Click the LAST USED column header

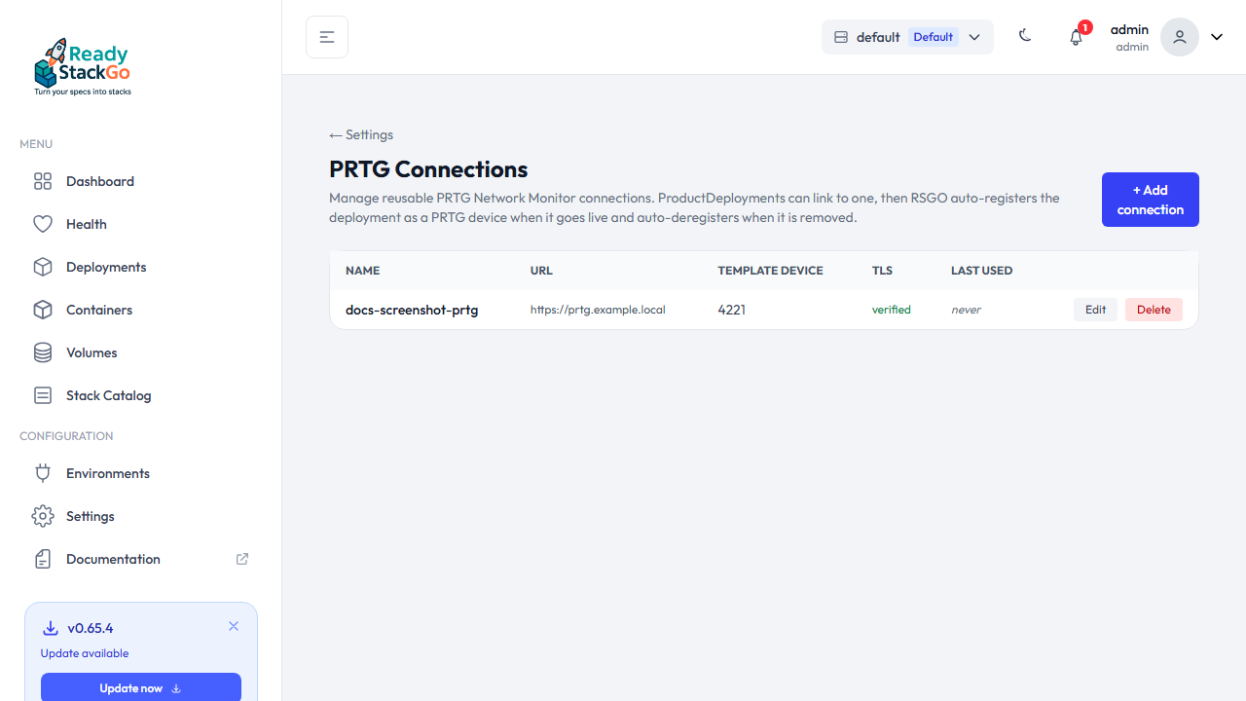[981, 271]
